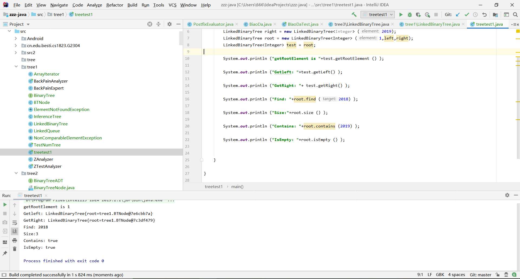Collapse the tree1 folder

point(16,67)
